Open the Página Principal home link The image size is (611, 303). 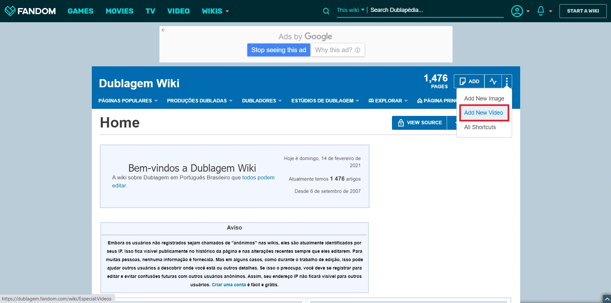click(437, 101)
